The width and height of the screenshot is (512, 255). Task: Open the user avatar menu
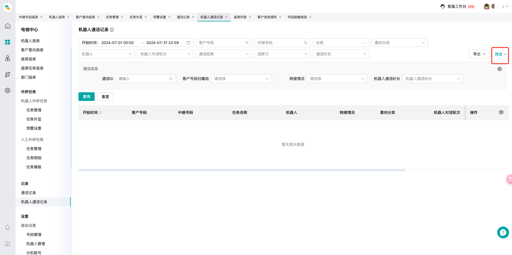486,6
